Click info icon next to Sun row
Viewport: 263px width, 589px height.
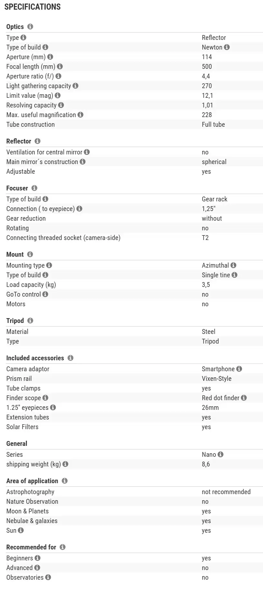tap(21, 530)
